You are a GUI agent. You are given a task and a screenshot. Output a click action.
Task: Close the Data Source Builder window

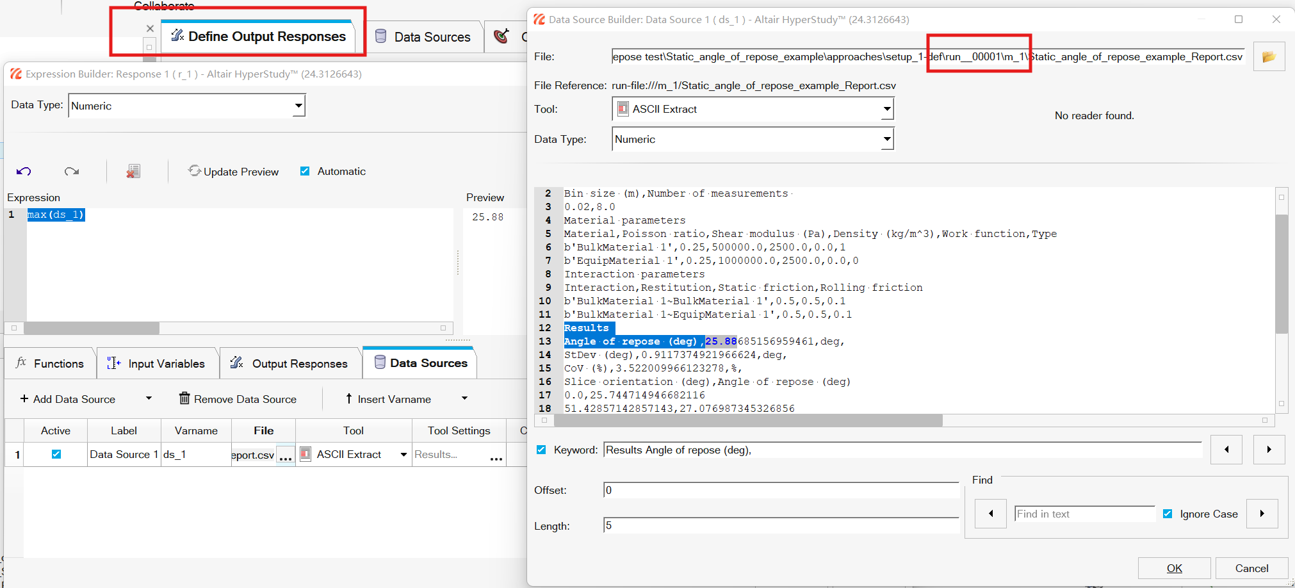pos(1276,19)
